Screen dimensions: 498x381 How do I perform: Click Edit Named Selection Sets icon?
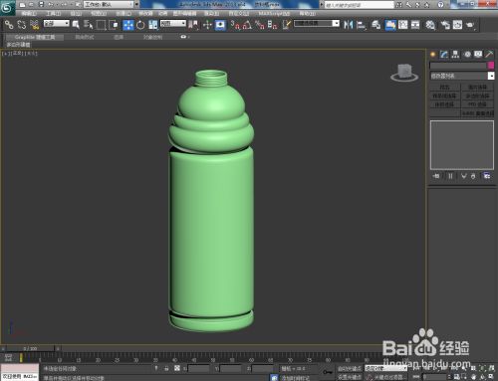pos(287,25)
